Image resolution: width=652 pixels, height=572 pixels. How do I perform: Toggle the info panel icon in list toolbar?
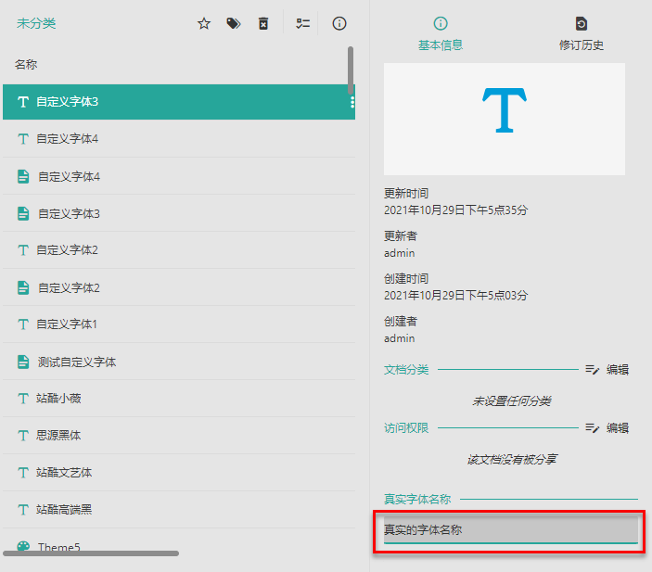(x=339, y=23)
